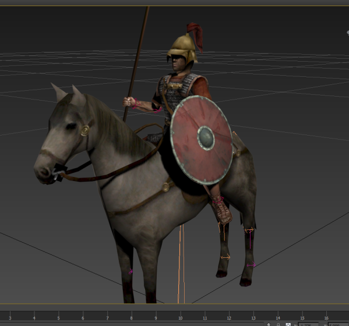Select the rider's golden helmet

pos(182,49)
